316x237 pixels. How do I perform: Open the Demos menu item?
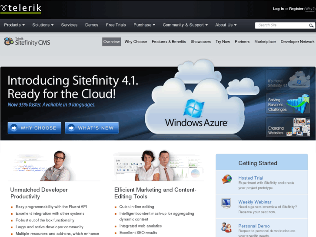point(92,25)
